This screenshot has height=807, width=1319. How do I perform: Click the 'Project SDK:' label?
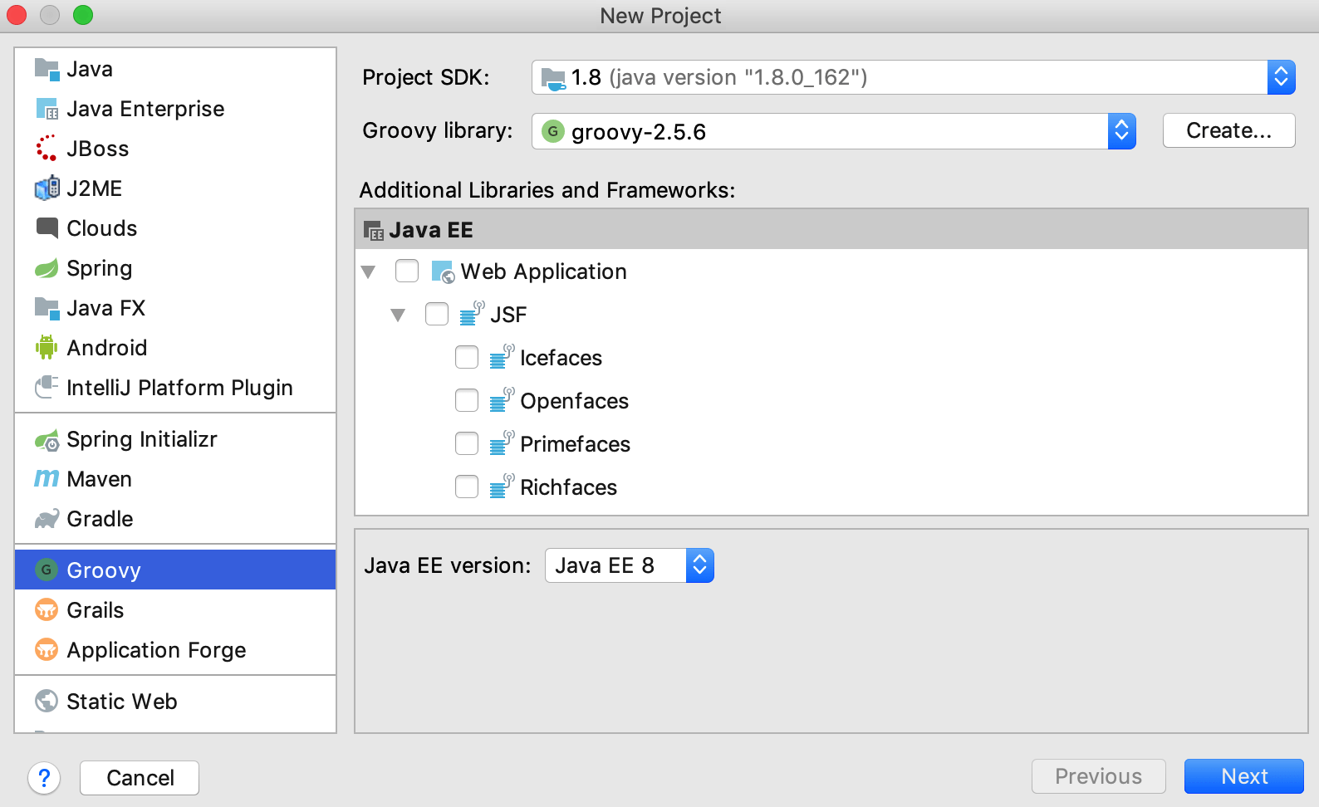click(x=426, y=77)
